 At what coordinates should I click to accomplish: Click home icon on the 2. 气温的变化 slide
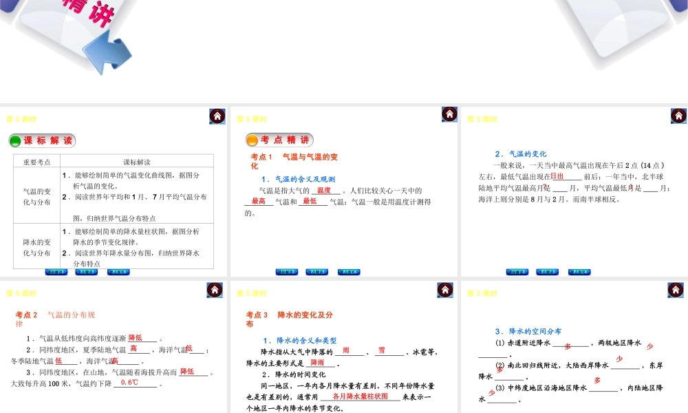(678, 116)
